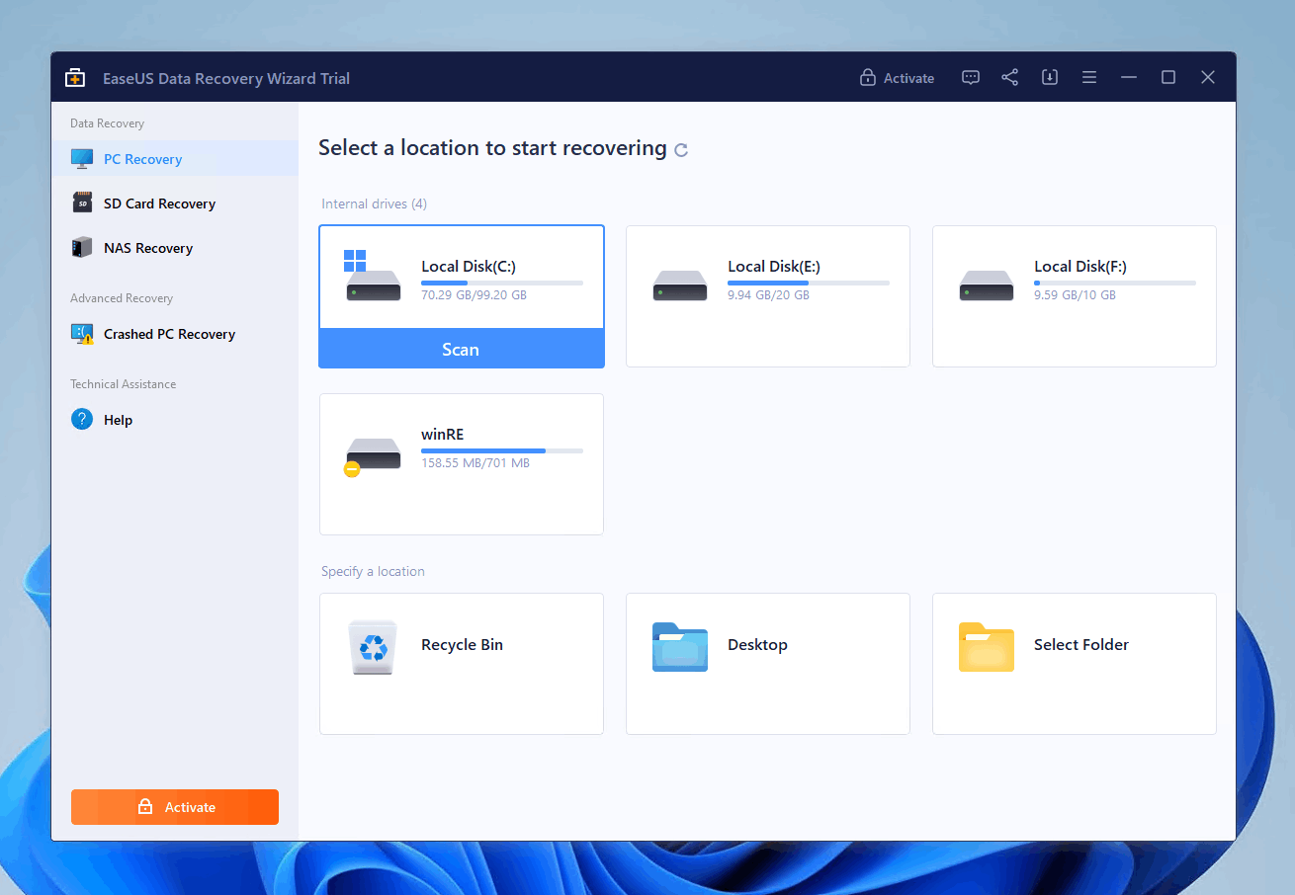Screen dimensions: 1295x895
Task: Click the 158.55 MB/701 MB text
Action: click(x=475, y=463)
